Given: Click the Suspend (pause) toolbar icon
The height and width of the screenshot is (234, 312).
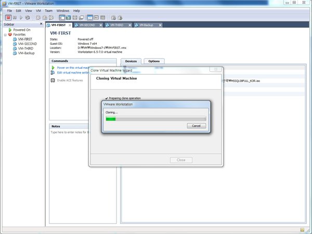Looking at the screenshot, I should point(15,18).
